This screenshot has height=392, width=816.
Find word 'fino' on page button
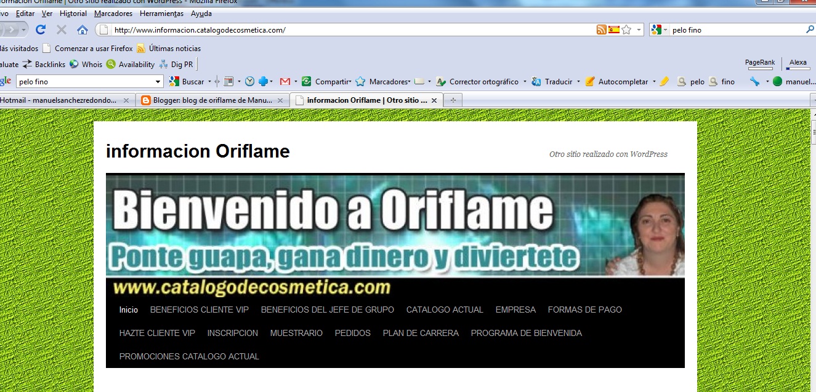[x=722, y=81]
